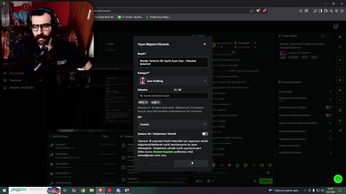Click the Just Chatting category thumbnail
Viewport: 346px width, 194px height.
tap(142, 81)
